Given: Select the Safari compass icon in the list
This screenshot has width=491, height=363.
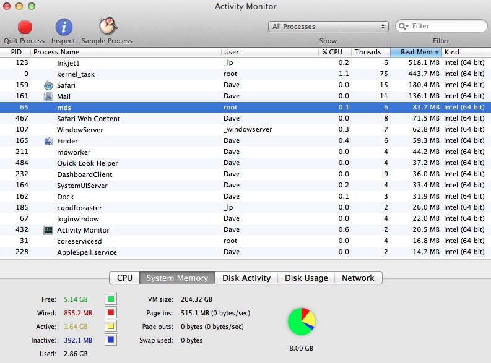Looking at the screenshot, I should click(48, 85).
